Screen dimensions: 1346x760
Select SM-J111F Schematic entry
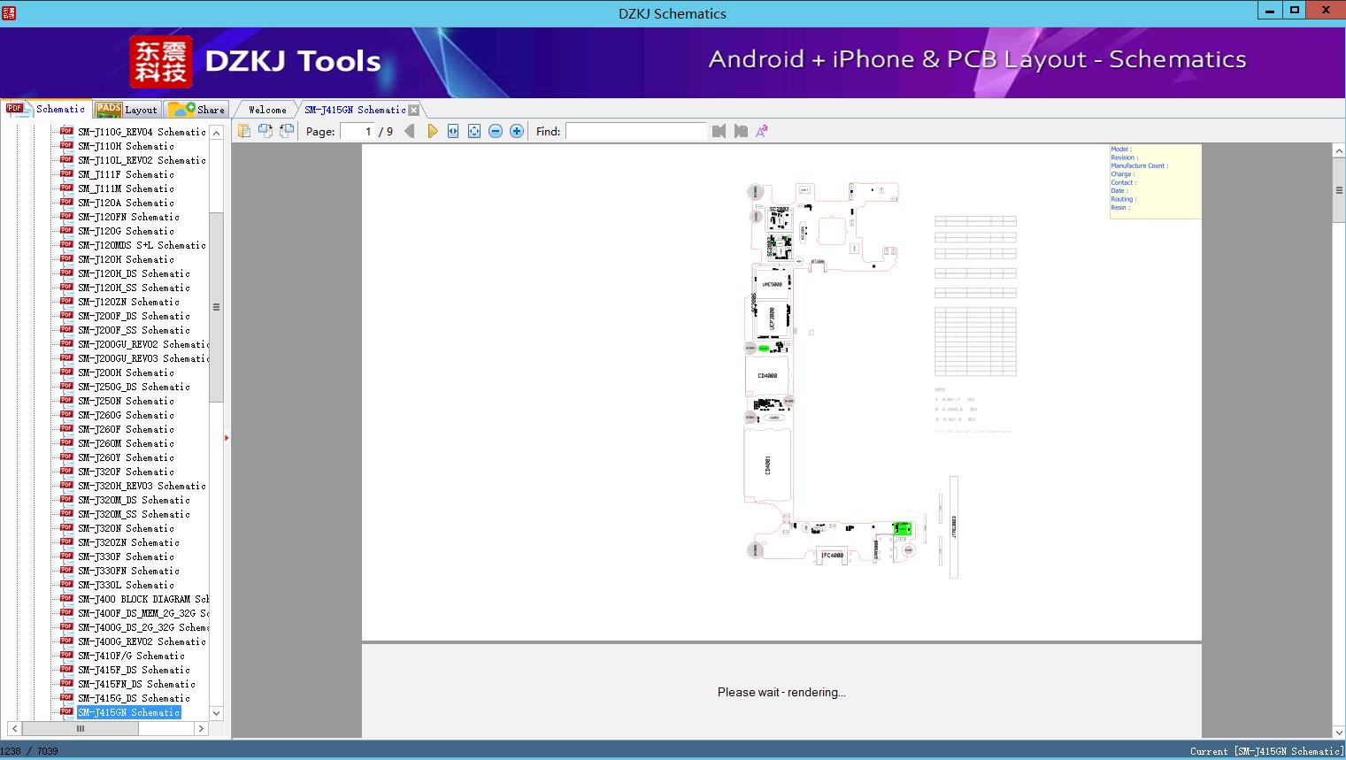point(126,174)
